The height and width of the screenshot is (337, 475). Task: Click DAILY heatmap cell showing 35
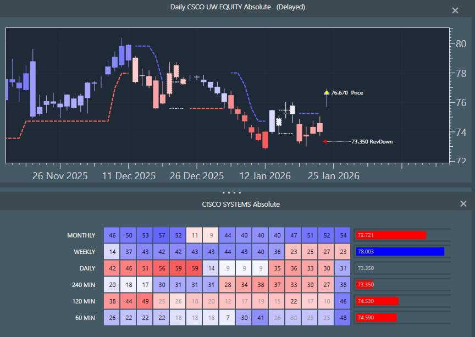[277, 268]
